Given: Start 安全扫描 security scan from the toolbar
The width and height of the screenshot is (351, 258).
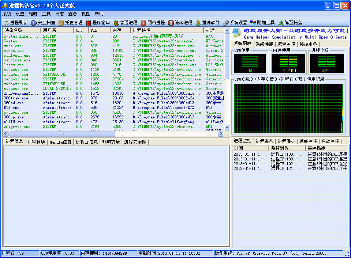Looking at the screenshot, I should (43, 23).
